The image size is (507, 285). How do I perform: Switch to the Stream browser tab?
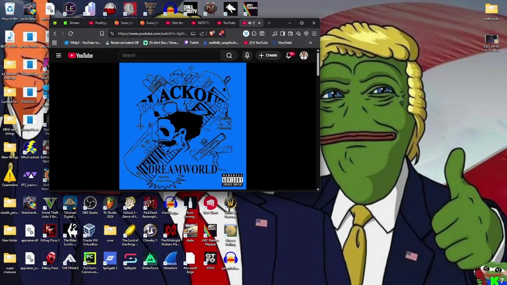72,23
